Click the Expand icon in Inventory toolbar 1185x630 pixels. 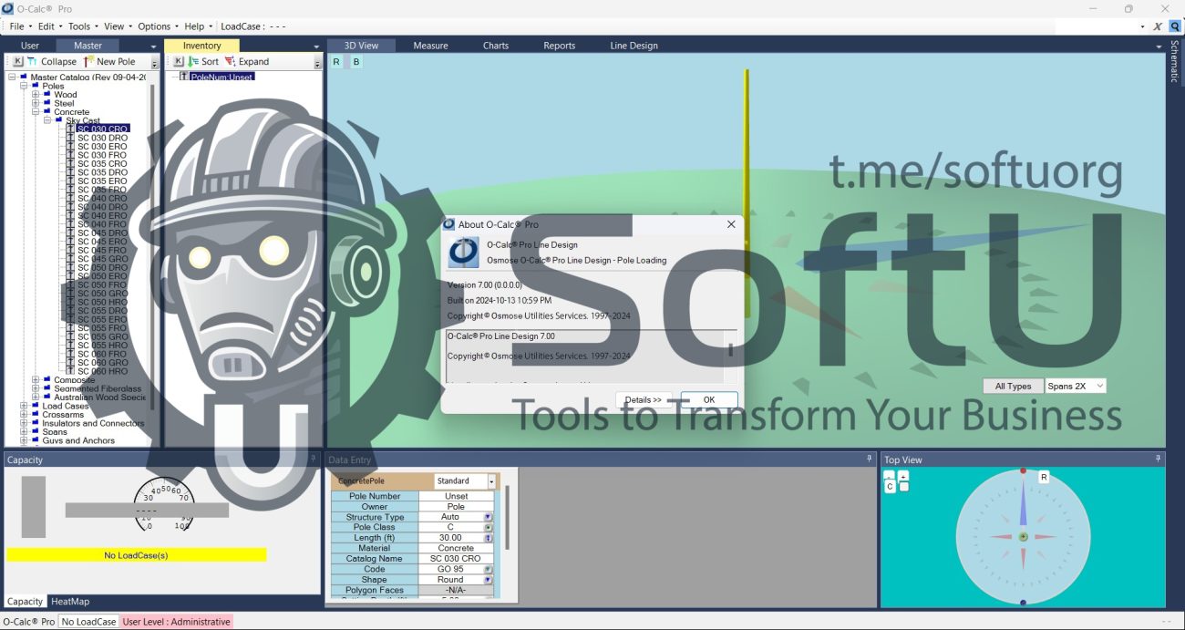point(230,61)
